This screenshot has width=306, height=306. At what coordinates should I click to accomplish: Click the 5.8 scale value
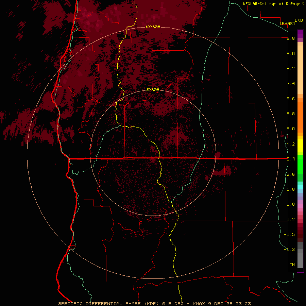(291, 114)
